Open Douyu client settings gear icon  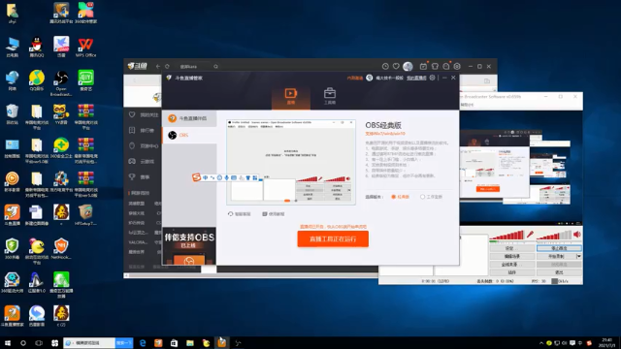(x=457, y=67)
